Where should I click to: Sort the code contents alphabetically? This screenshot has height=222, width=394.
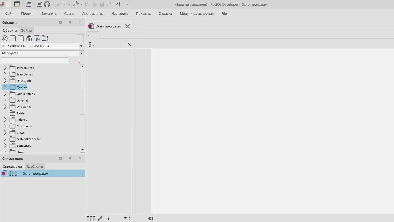point(91,44)
